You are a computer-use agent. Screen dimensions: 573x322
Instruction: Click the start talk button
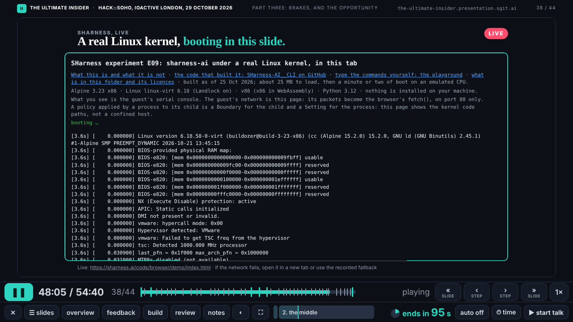click(546, 312)
